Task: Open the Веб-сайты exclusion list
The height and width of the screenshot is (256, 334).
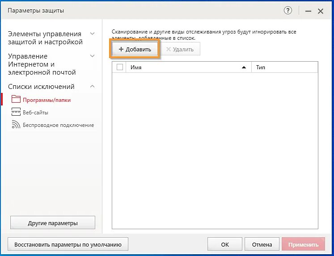Action: coord(35,112)
